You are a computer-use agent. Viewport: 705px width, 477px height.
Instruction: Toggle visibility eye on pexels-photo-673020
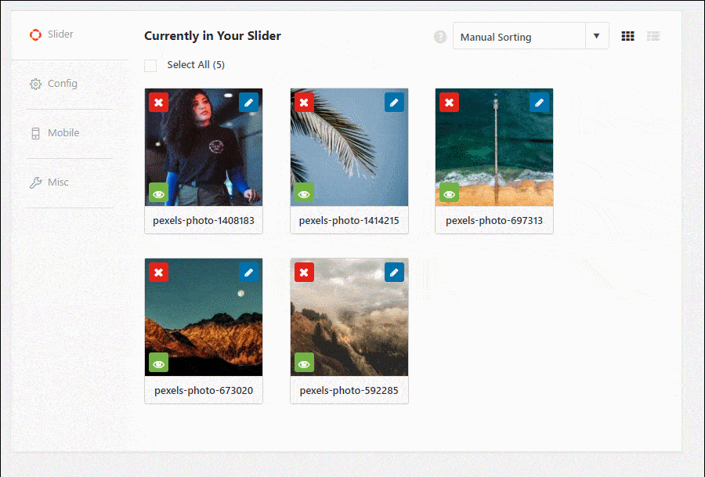click(159, 363)
